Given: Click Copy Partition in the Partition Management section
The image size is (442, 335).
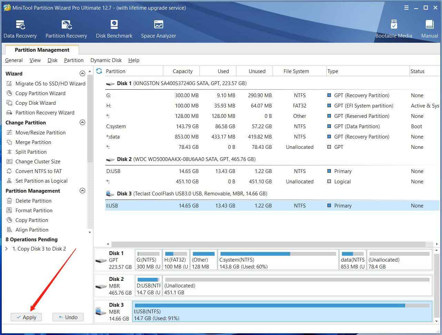Looking at the screenshot, I should click(27, 220).
